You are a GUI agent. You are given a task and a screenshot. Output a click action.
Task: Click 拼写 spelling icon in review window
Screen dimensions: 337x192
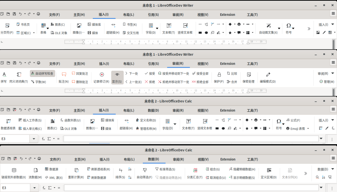[4, 74]
